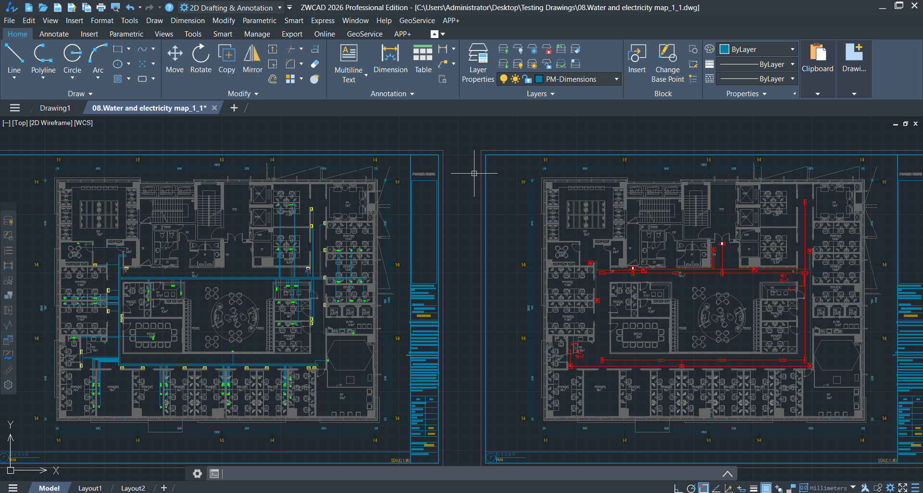Open the PM-Dimensions layer dropdown
The width and height of the screenshot is (923, 493).
[x=617, y=79]
